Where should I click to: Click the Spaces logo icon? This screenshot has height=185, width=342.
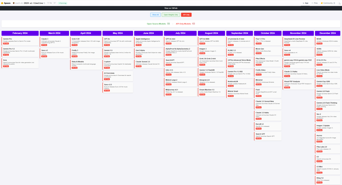point(2,3)
